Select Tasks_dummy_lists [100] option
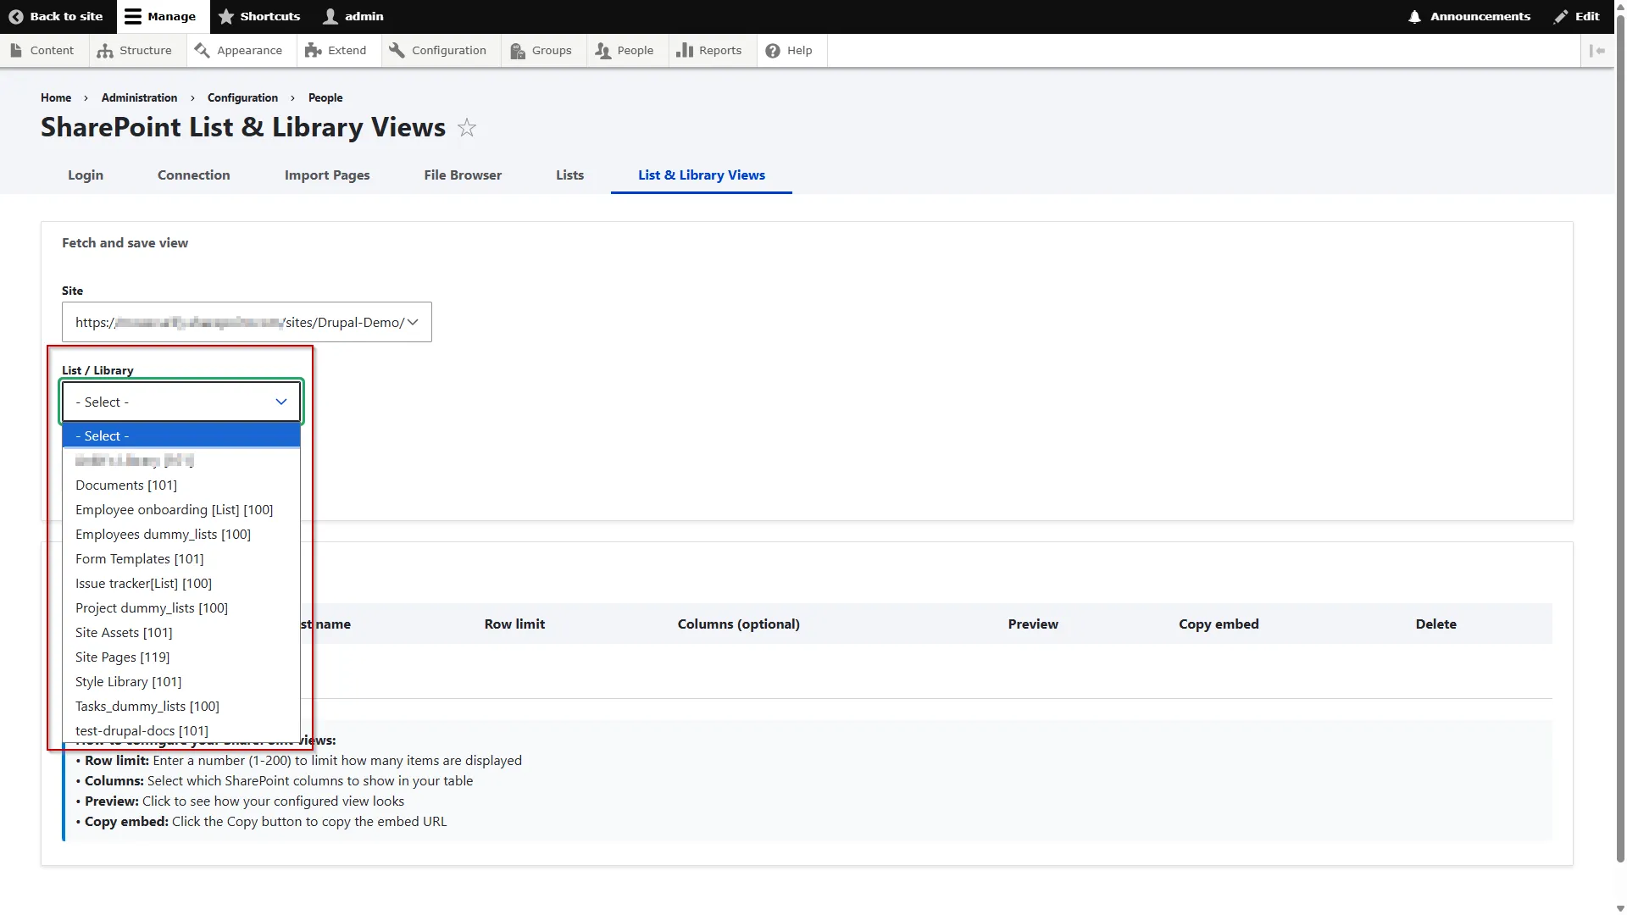1627x915 pixels. coord(147,706)
